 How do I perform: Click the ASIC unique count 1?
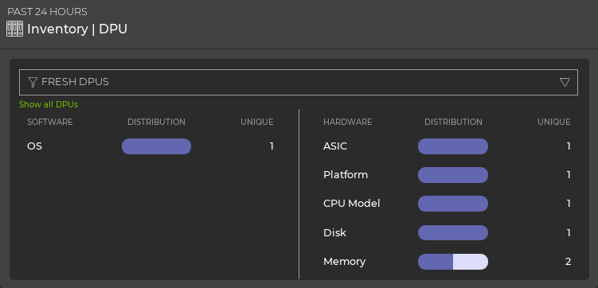tap(569, 146)
